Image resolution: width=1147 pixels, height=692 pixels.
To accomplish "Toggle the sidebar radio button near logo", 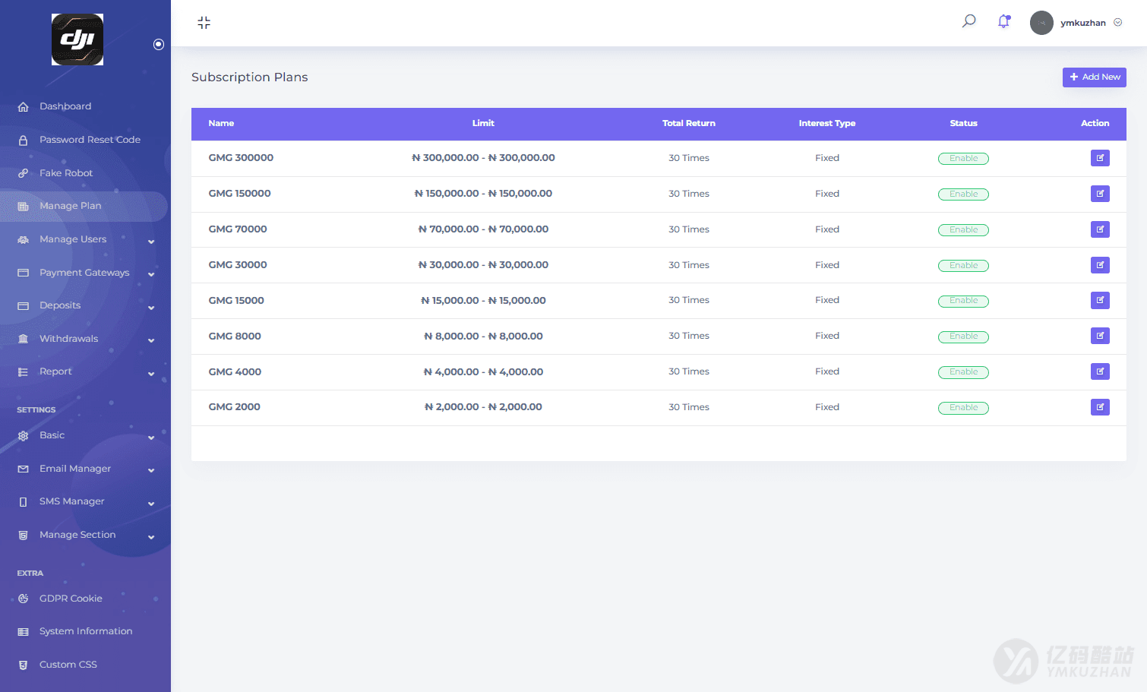I will pos(158,45).
